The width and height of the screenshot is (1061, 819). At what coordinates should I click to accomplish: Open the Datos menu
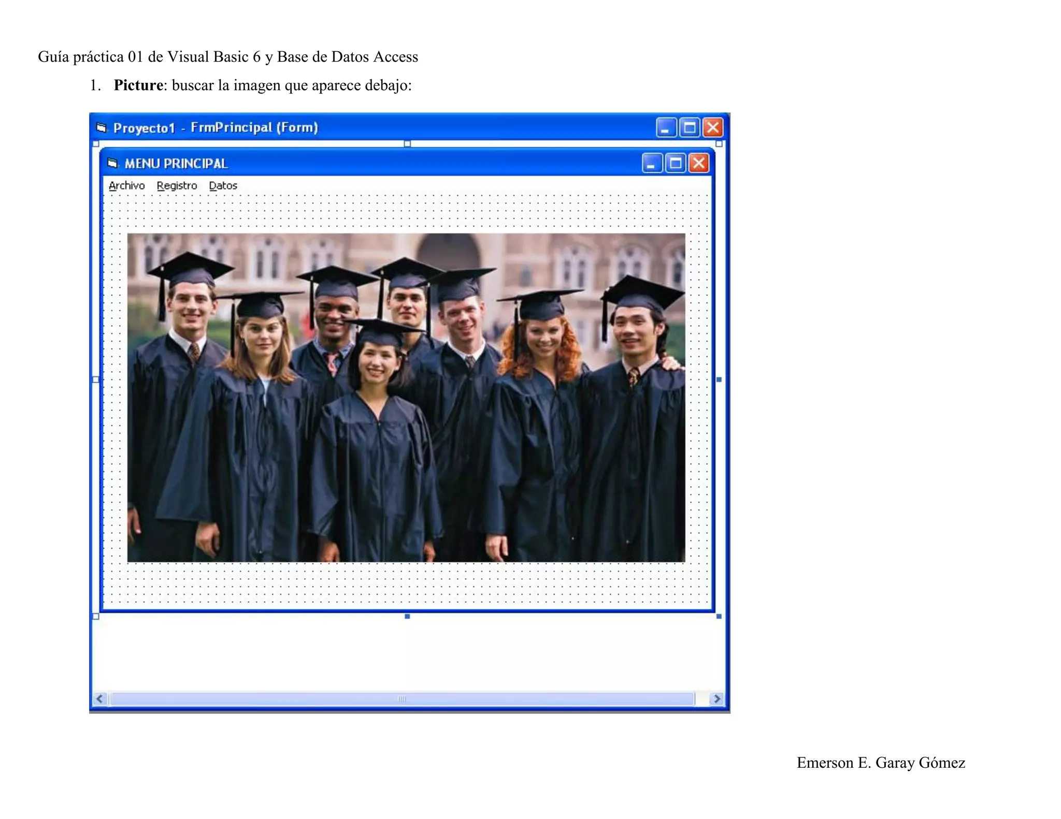(223, 185)
